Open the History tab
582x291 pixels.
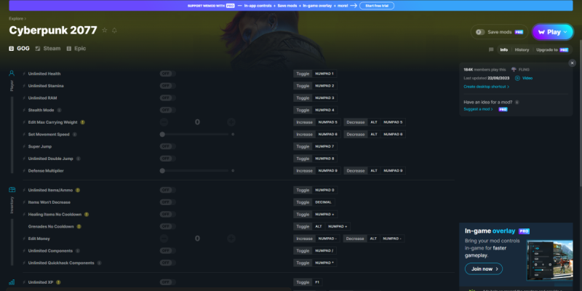click(522, 49)
